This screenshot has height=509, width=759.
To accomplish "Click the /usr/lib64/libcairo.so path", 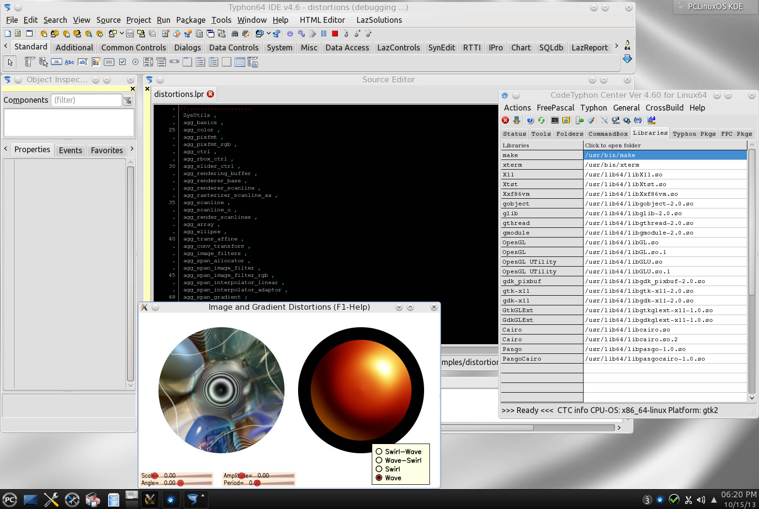I will pos(665,330).
